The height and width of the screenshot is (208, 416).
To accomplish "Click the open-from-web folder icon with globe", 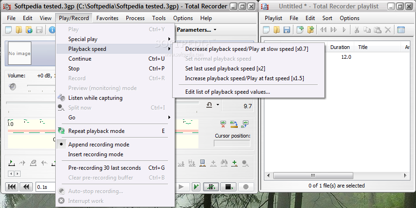I will tap(29, 30).
